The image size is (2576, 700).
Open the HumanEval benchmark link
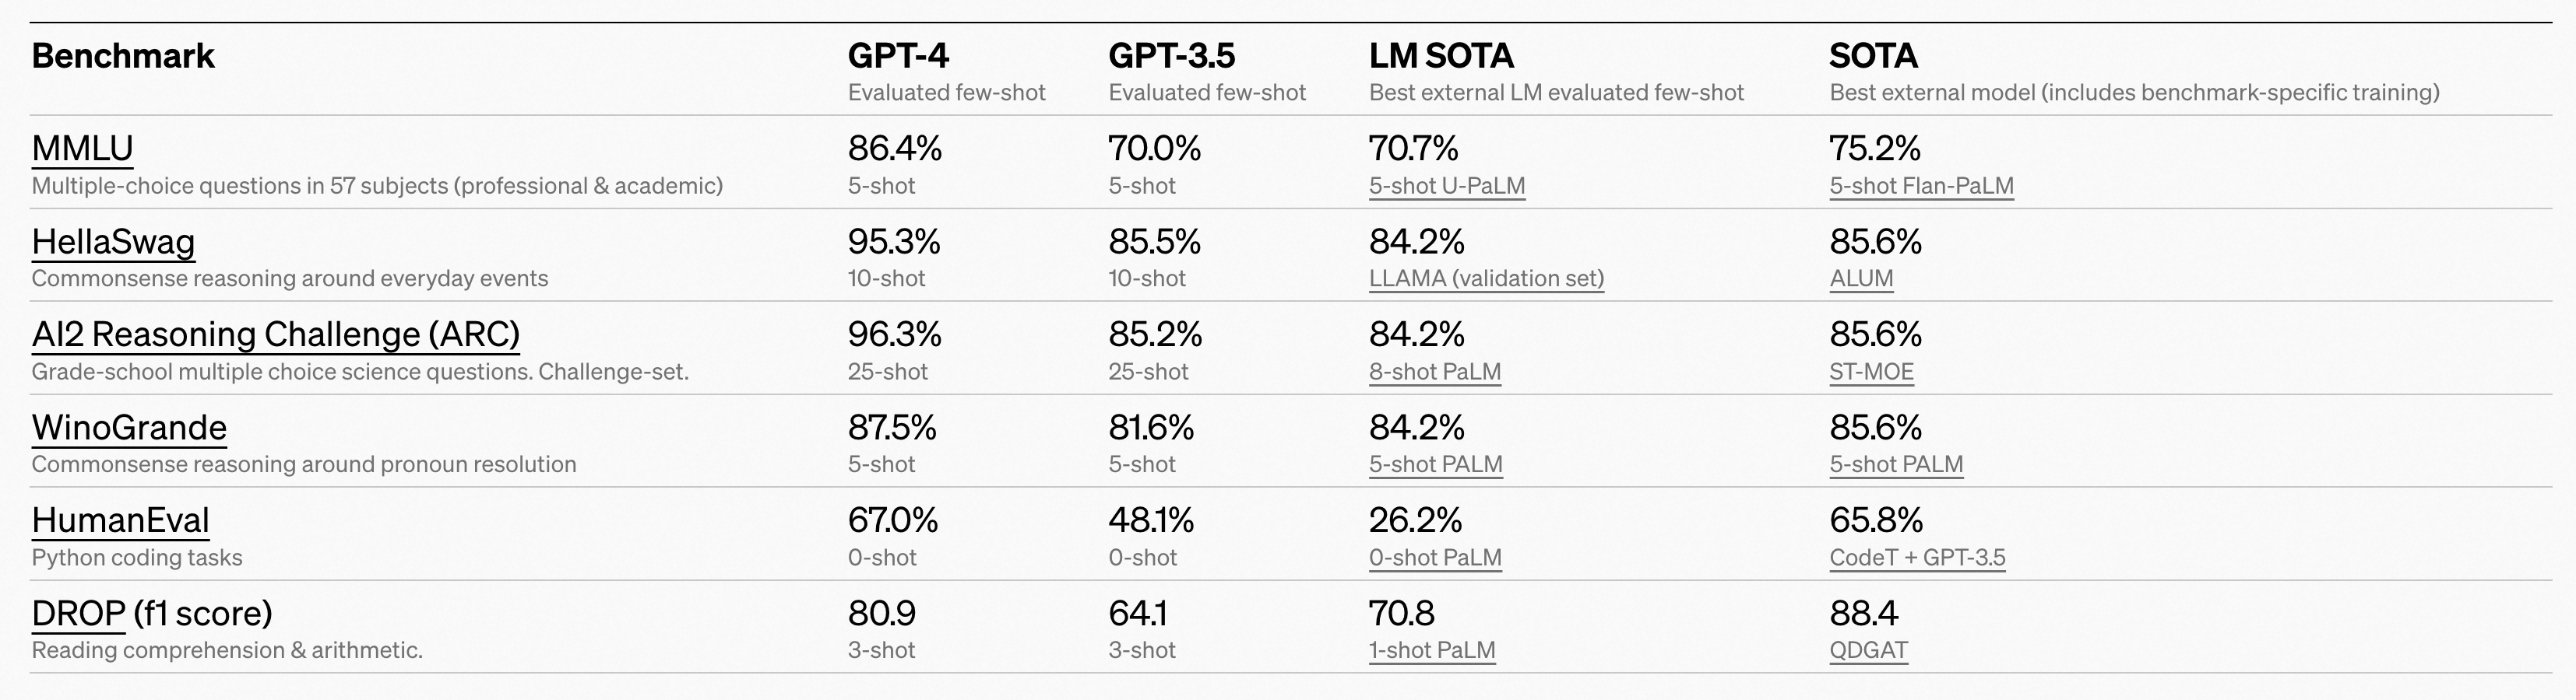pyautogui.click(x=120, y=520)
